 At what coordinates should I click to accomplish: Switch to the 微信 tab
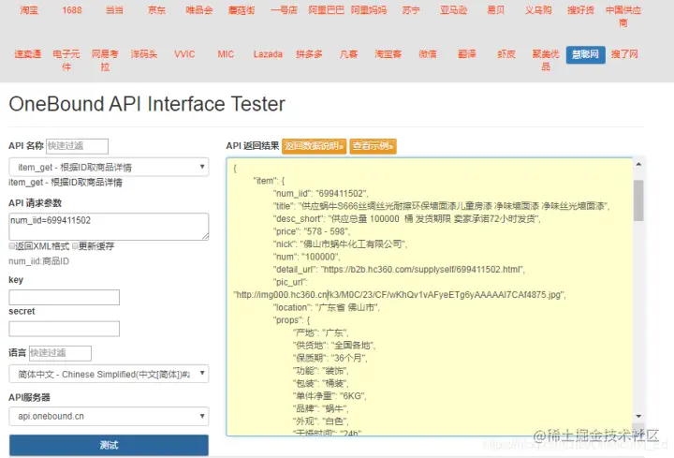click(428, 54)
